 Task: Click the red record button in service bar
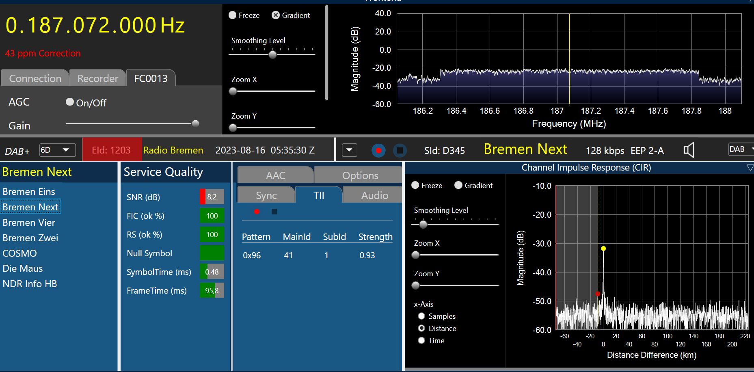(378, 151)
